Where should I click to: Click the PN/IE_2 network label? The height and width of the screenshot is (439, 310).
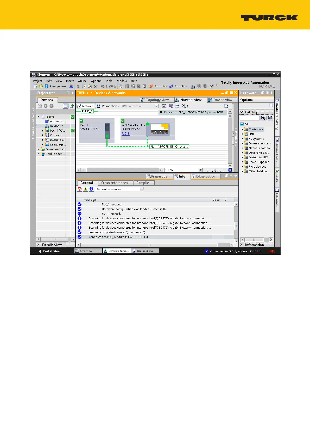coord(87,111)
